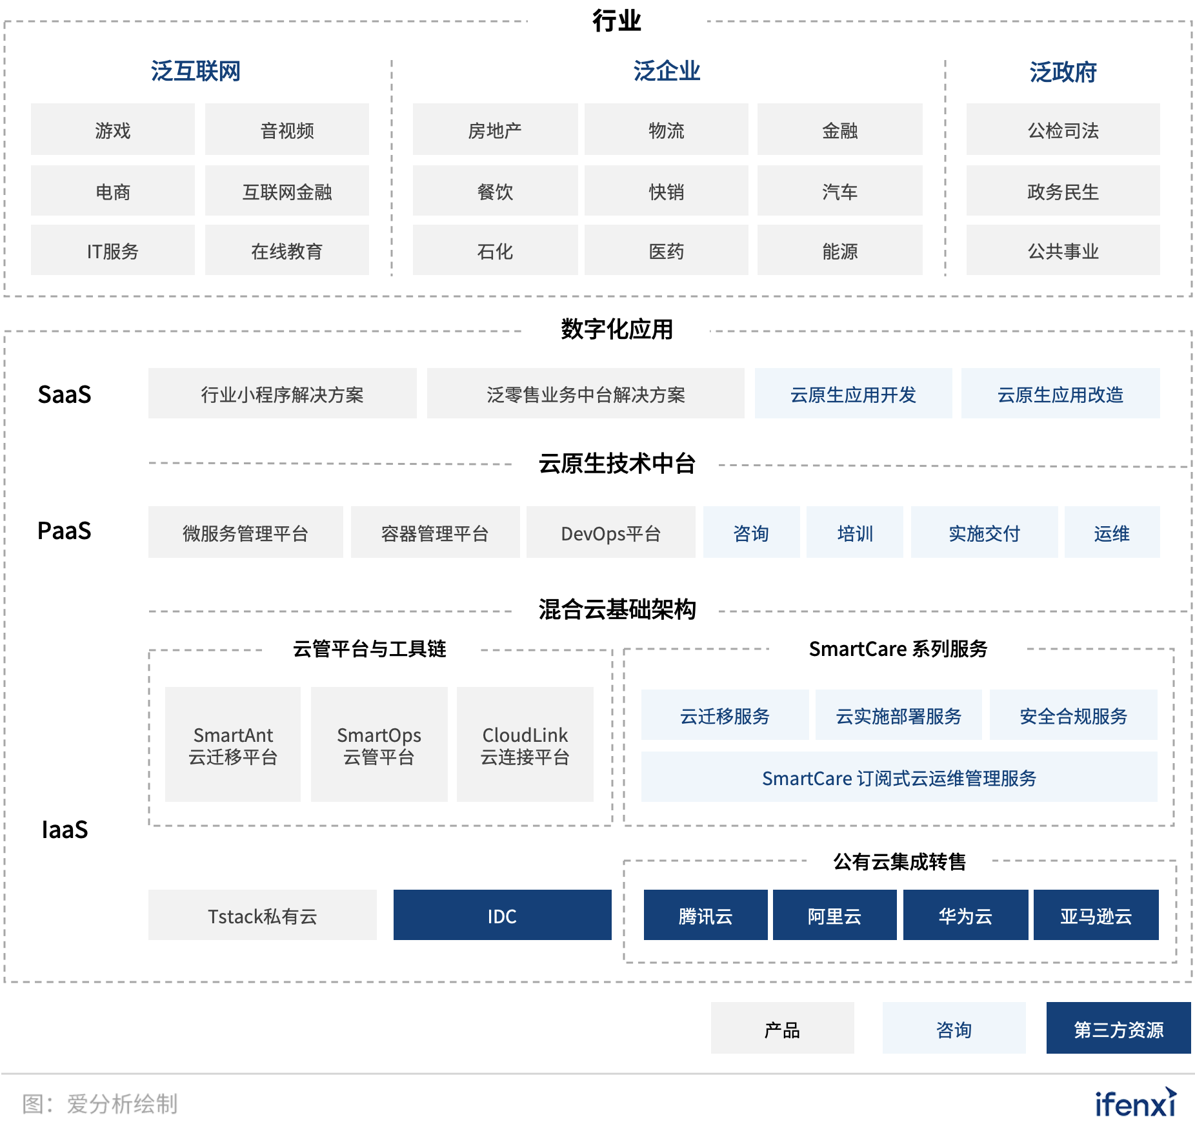This screenshot has width=1195, height=1126.
Task: Click the DevOps平台 box
Action: tap(610, 532)
